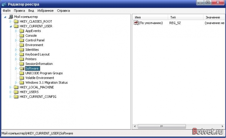226x138 pixels.
Task: Click the Тип column header
Action: click(186, 17)
